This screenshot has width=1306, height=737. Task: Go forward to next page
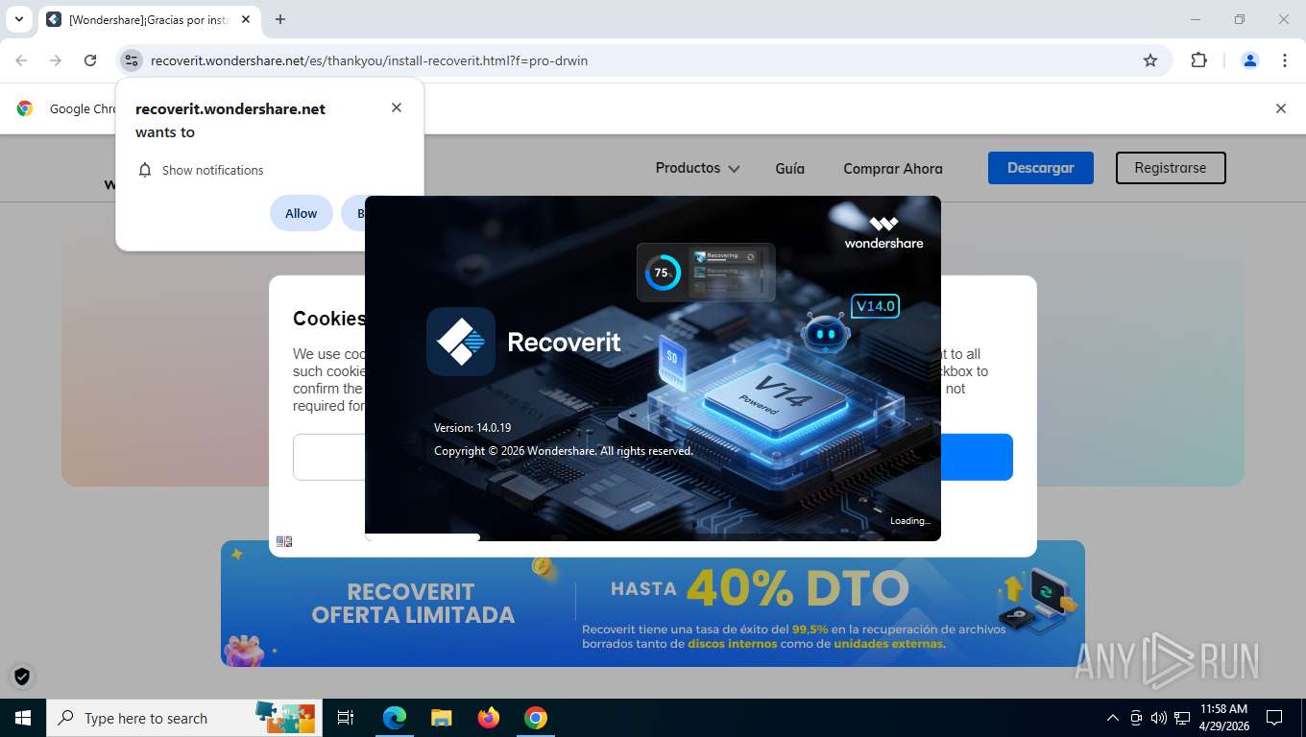point(56,60)
